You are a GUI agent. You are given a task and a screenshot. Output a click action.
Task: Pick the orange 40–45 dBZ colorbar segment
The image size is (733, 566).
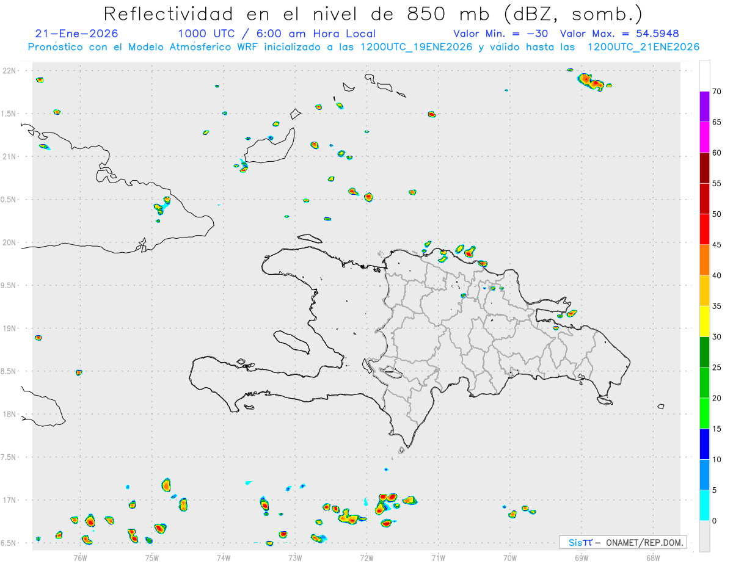704,260
